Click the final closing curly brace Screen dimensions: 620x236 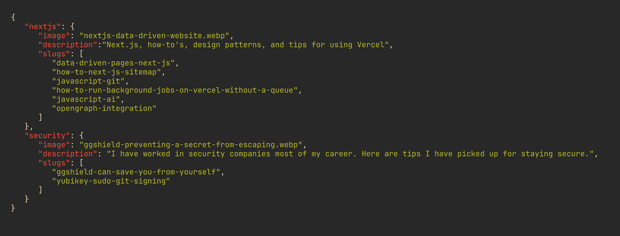point(13,208)
